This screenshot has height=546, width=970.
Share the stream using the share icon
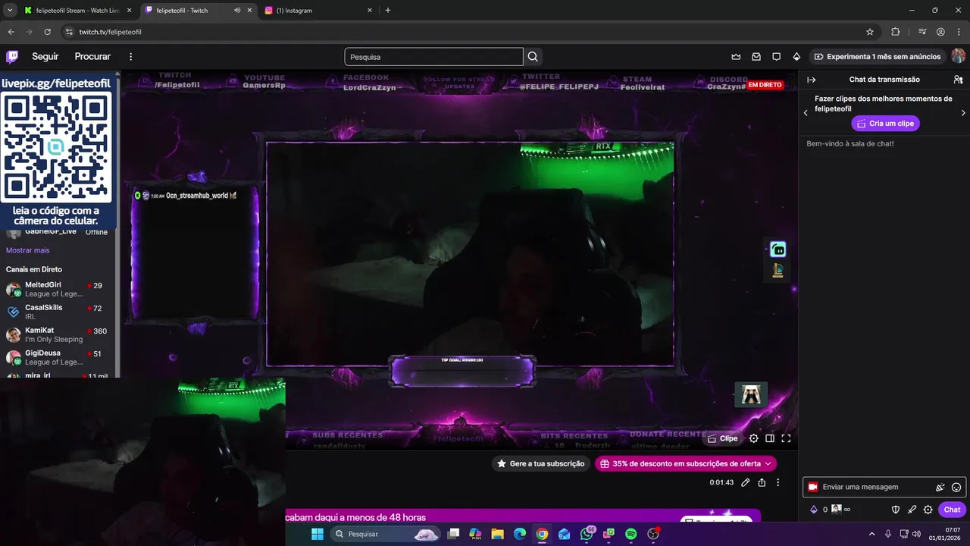[762, 482]
